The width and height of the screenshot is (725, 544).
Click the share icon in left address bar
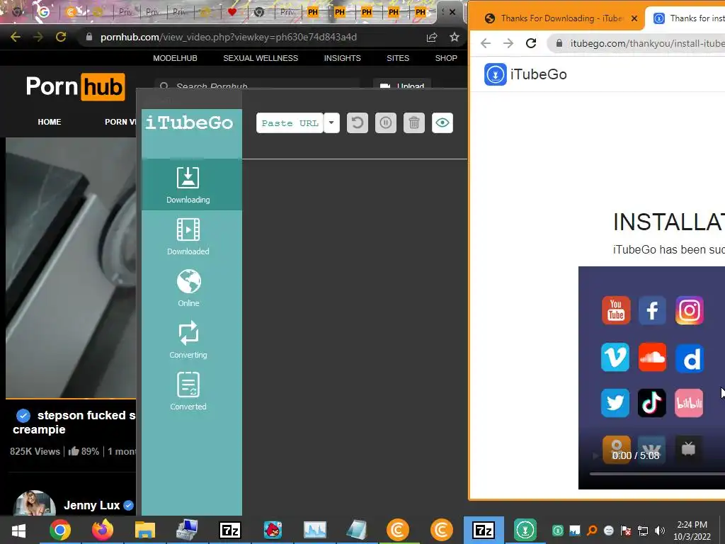432,37
